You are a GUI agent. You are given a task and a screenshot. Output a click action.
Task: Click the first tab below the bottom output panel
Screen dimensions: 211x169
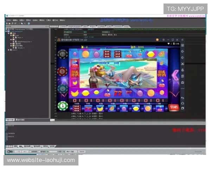[x=16, y=146]
